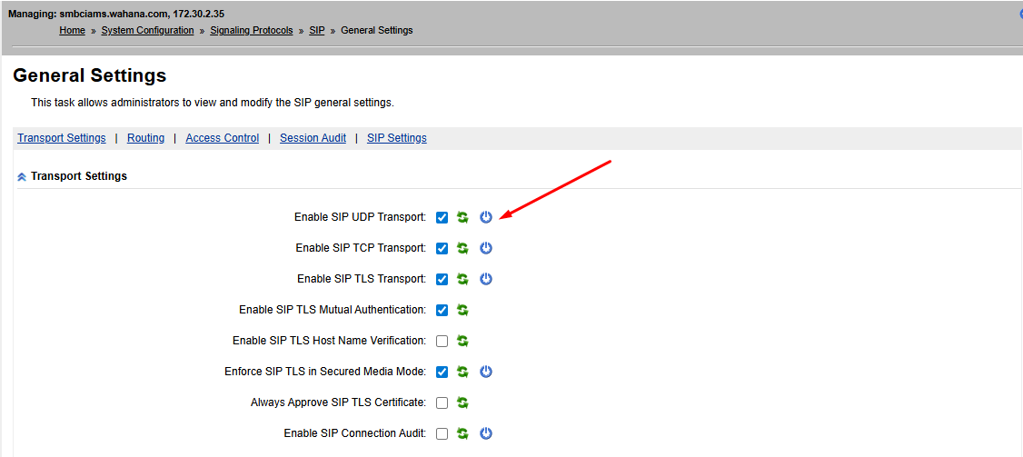This screenshot has width=1023, height=457.
Task: Click the blue power icon for SIP TCP Transport
Action: tap(486, 248)
